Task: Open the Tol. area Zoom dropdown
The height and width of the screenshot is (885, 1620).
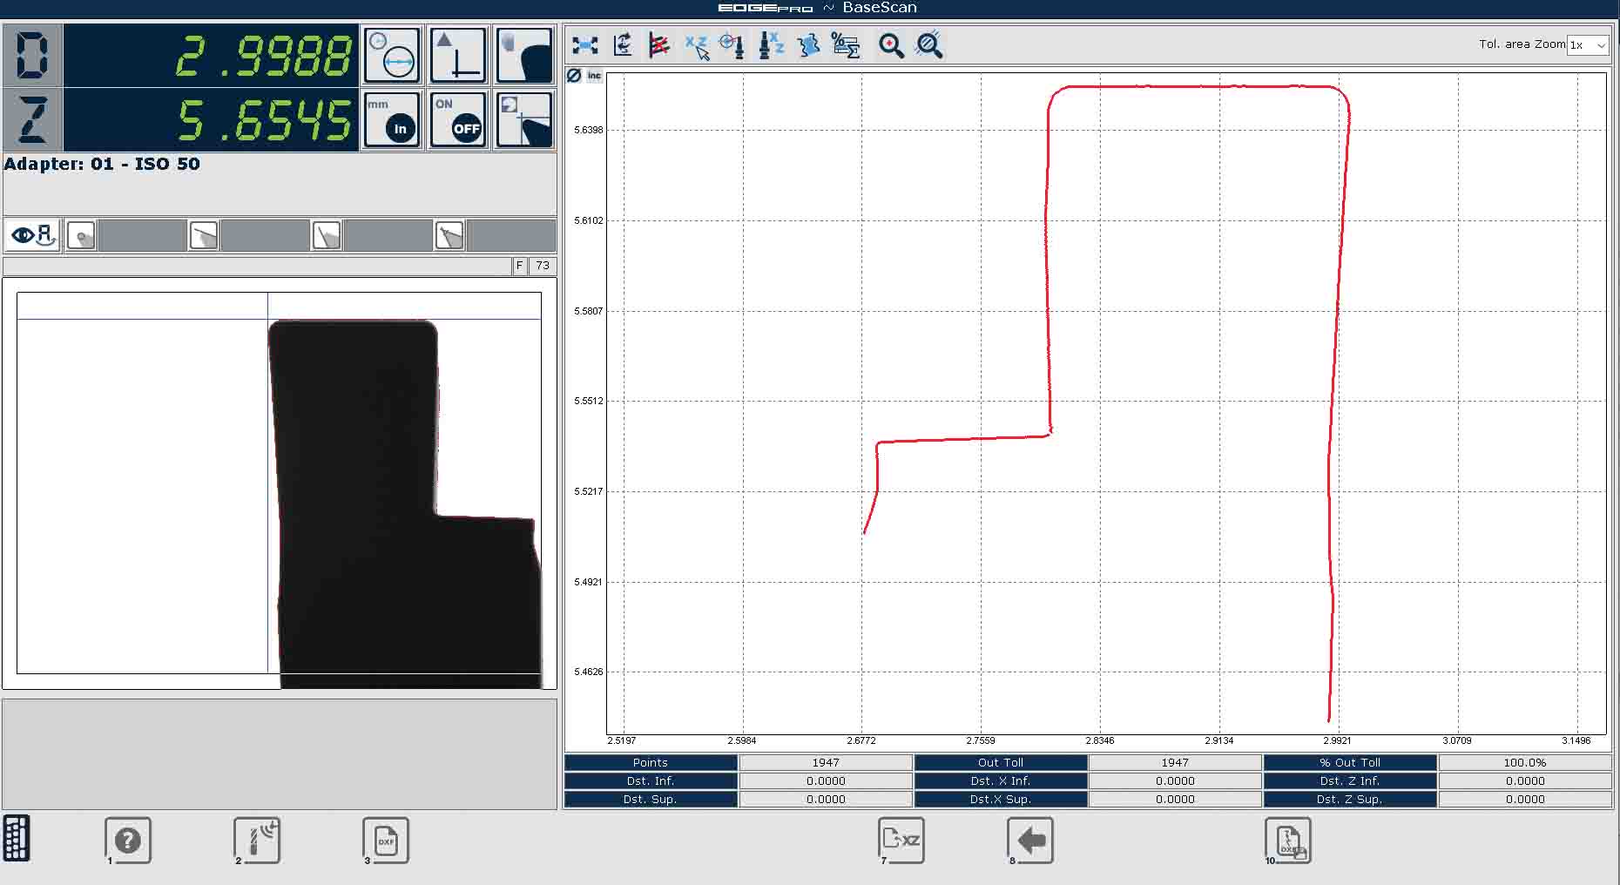Action: click(x=1587, y=45)
